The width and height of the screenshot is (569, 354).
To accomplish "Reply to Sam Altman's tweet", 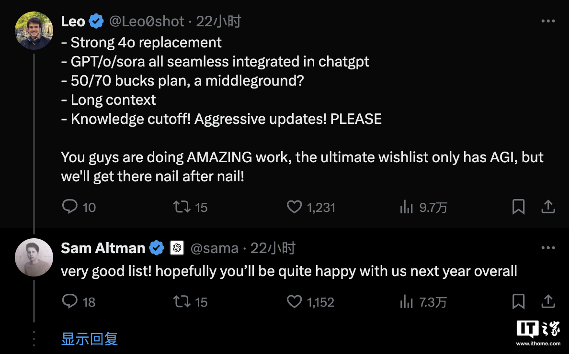I will 70,301.
